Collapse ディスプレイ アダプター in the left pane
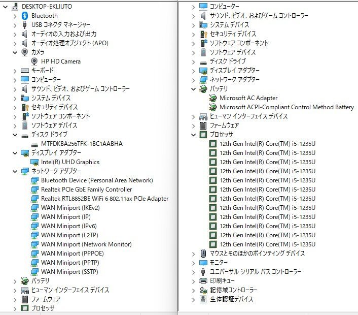Screen dimensions: 358x315 pos(15,153)
